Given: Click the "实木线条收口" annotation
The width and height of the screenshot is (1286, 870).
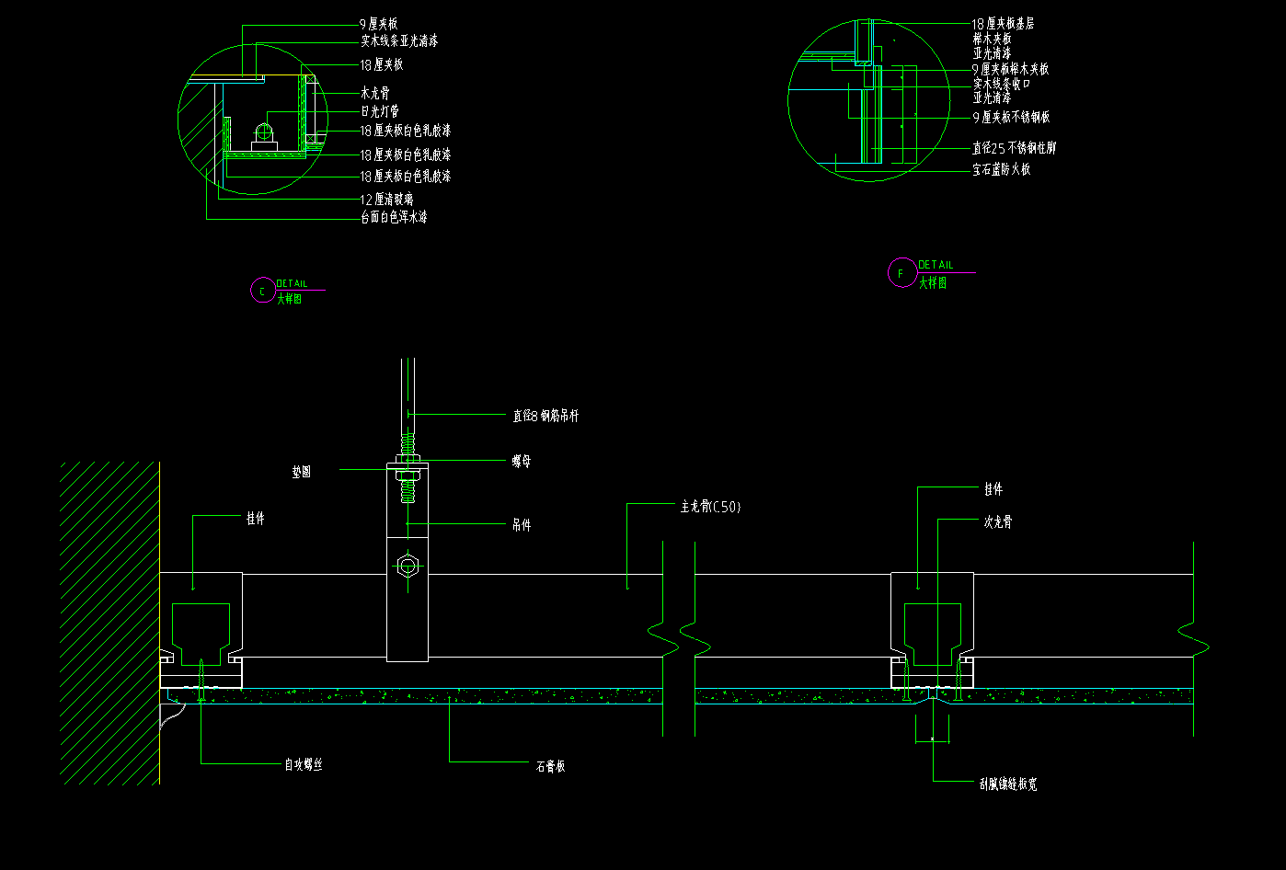Looking at the screenshot, I should pyautogui.click(x=1003, y=84).
